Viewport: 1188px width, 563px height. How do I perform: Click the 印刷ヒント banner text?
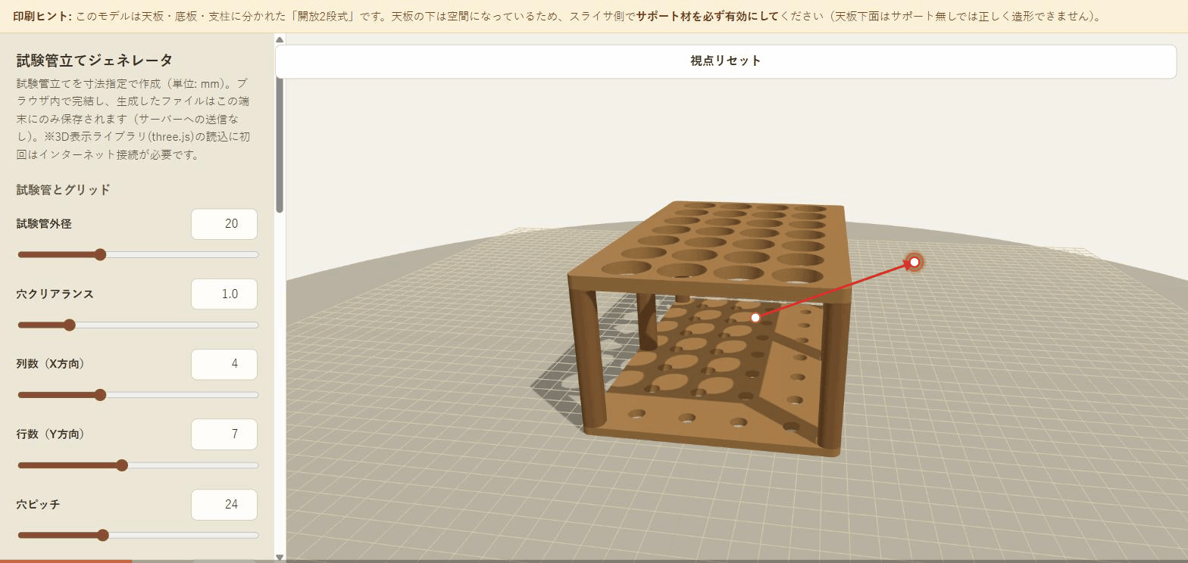(x=557, y=16)
